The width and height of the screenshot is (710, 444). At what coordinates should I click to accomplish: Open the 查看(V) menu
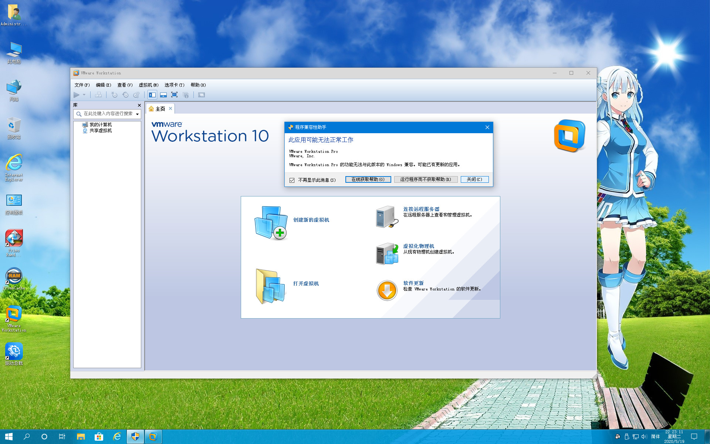(x=125, y=85)
